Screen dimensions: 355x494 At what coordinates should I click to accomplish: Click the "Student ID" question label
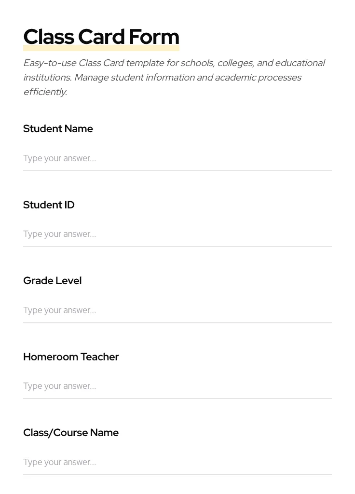coord(49,205)
